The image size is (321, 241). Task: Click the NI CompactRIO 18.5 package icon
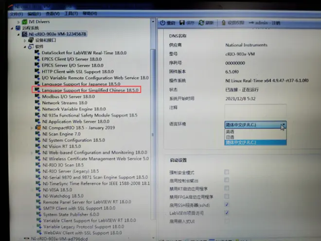pyautogui.click(x=38, y=127)
